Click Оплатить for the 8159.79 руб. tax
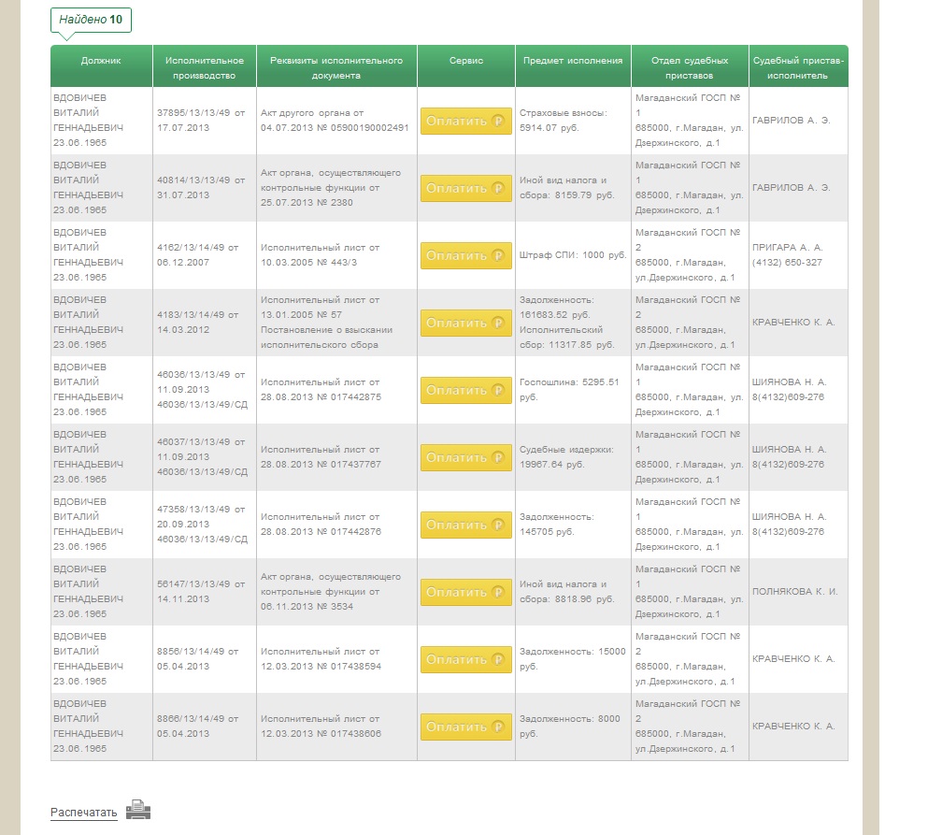This screenshot has height=835, width=942. [x=465, y=188]
